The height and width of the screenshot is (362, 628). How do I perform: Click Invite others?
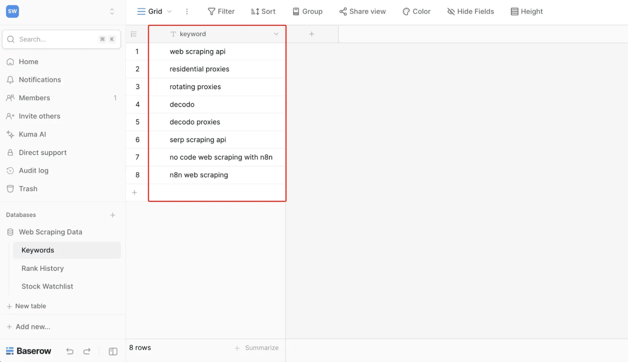pyautogui.click(x=39, y=116)
